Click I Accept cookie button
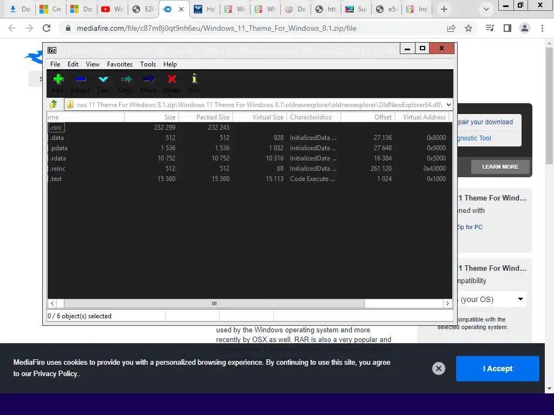This screenshot has height=415, width=554. [x=498, y=369]
